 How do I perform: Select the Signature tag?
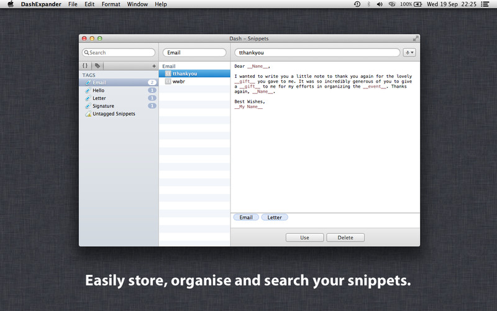[x=119, y=106]
